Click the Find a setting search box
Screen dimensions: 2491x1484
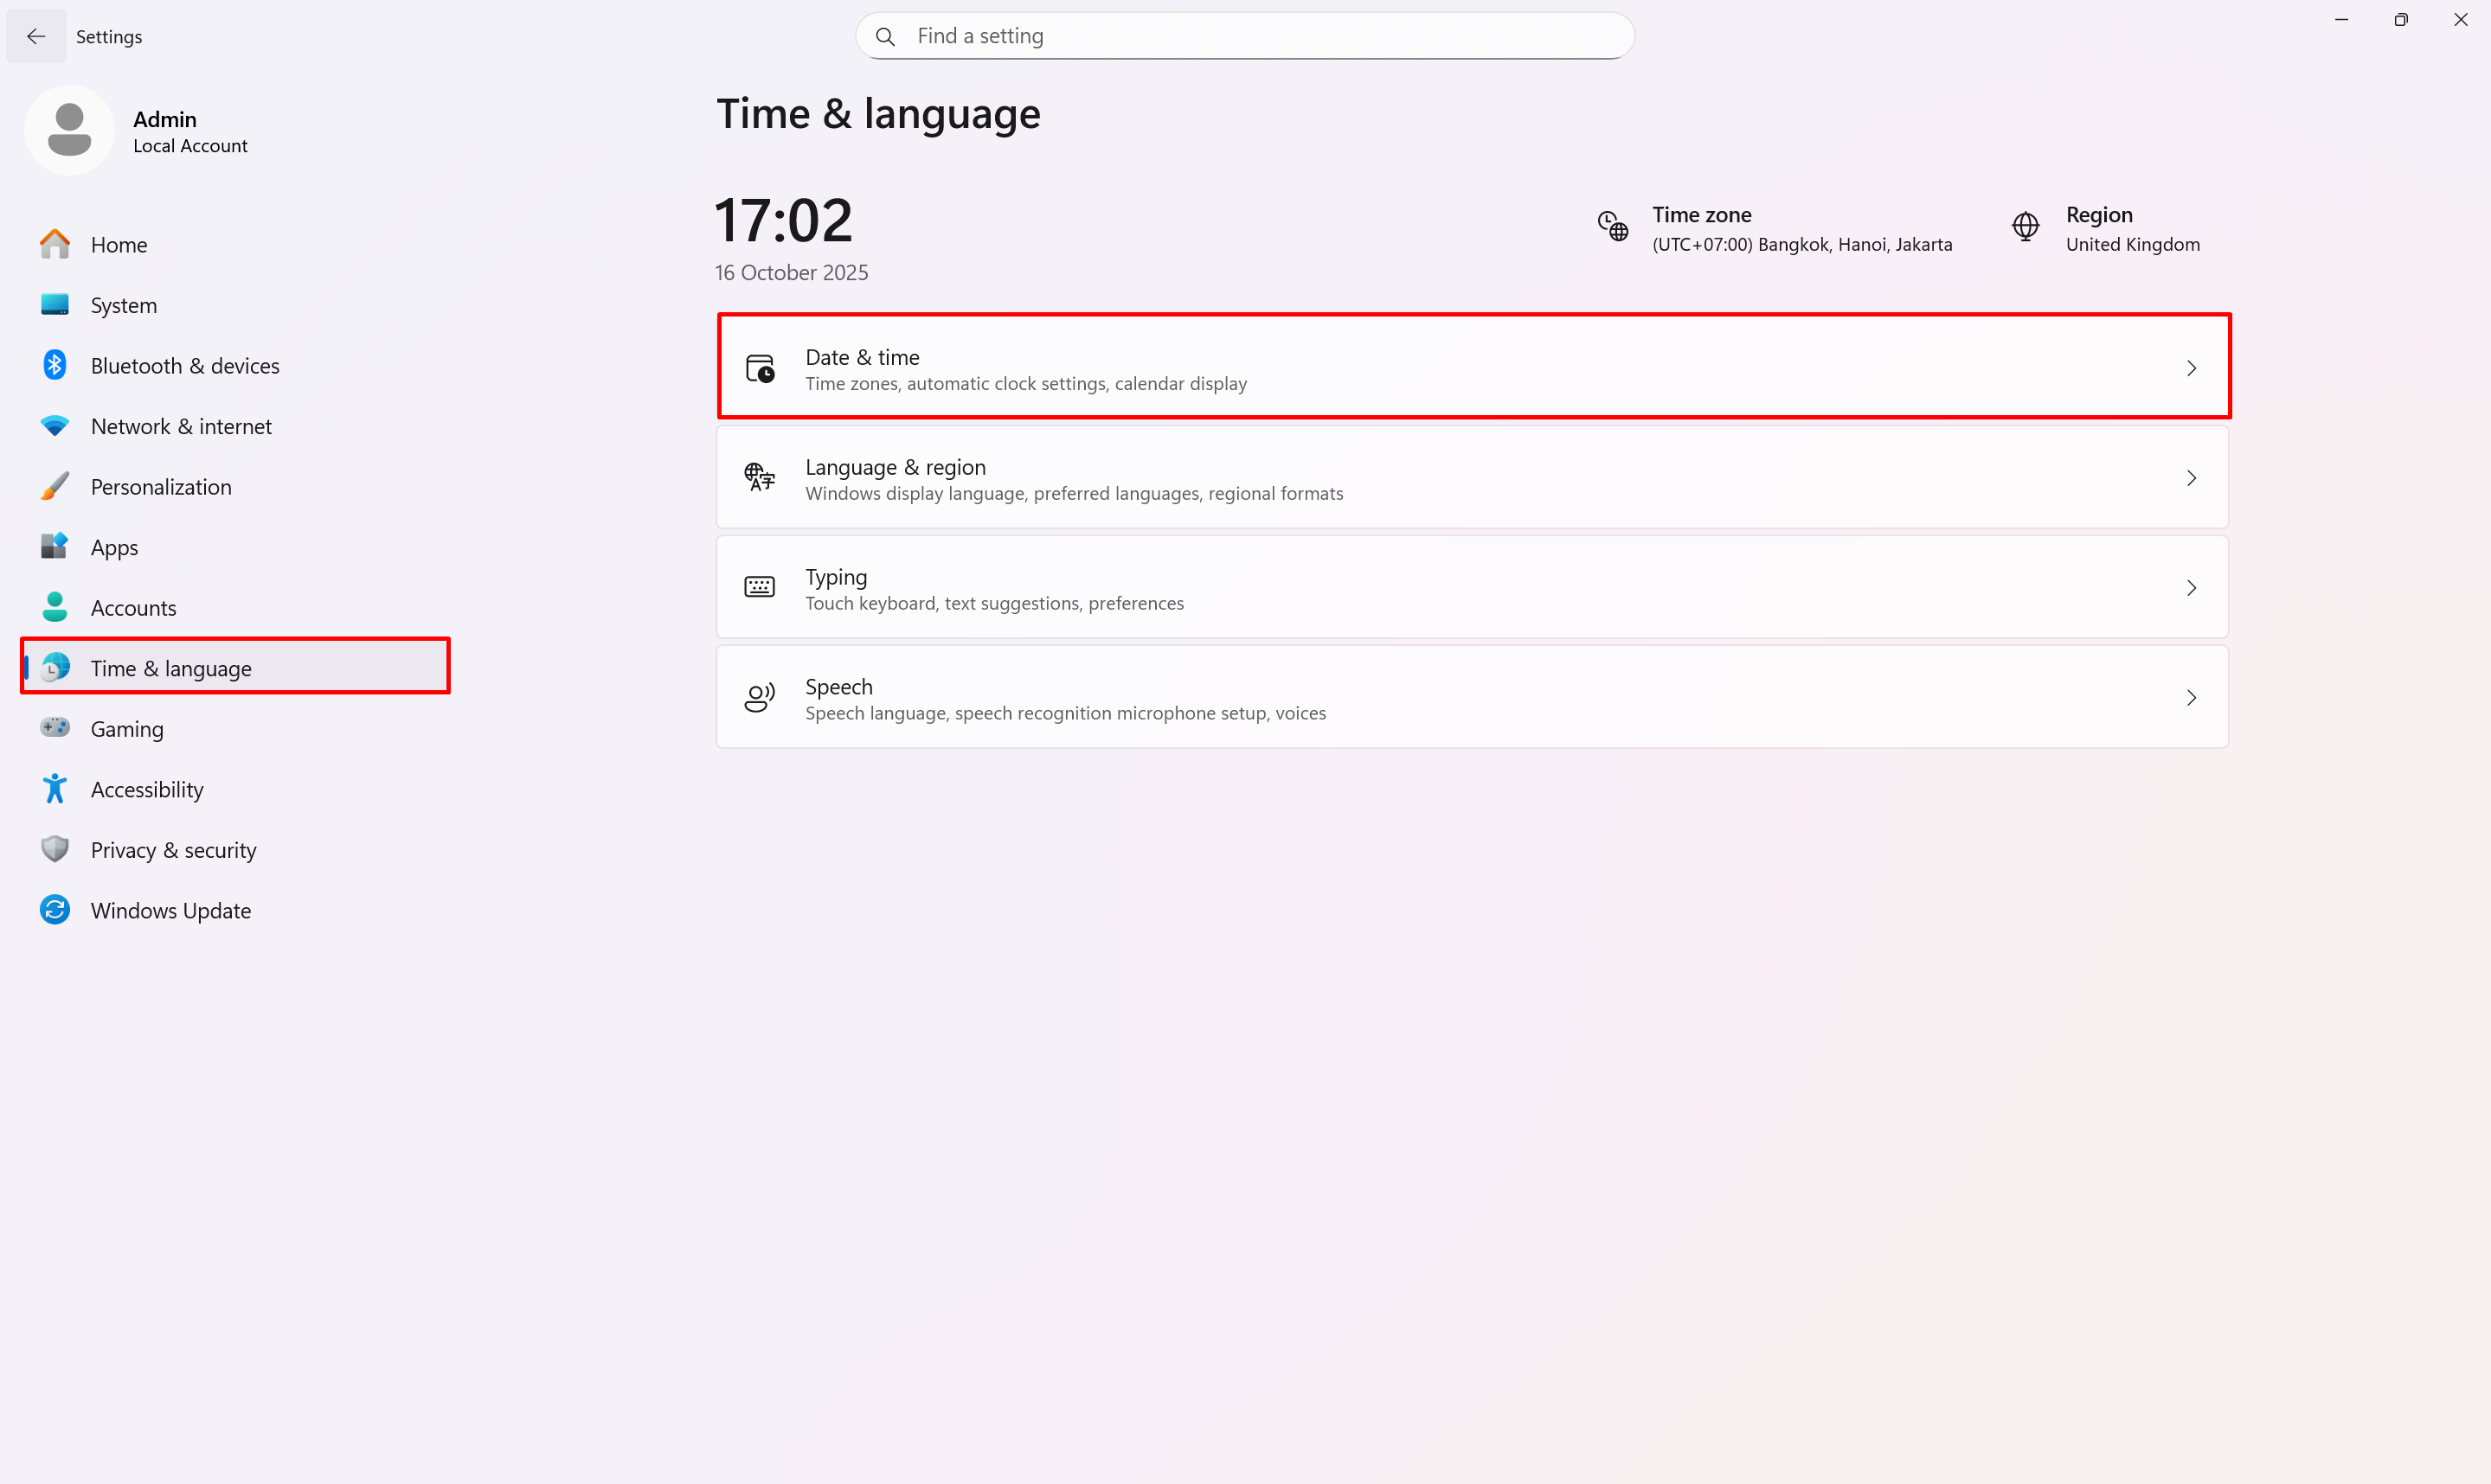coord(1244,36)
